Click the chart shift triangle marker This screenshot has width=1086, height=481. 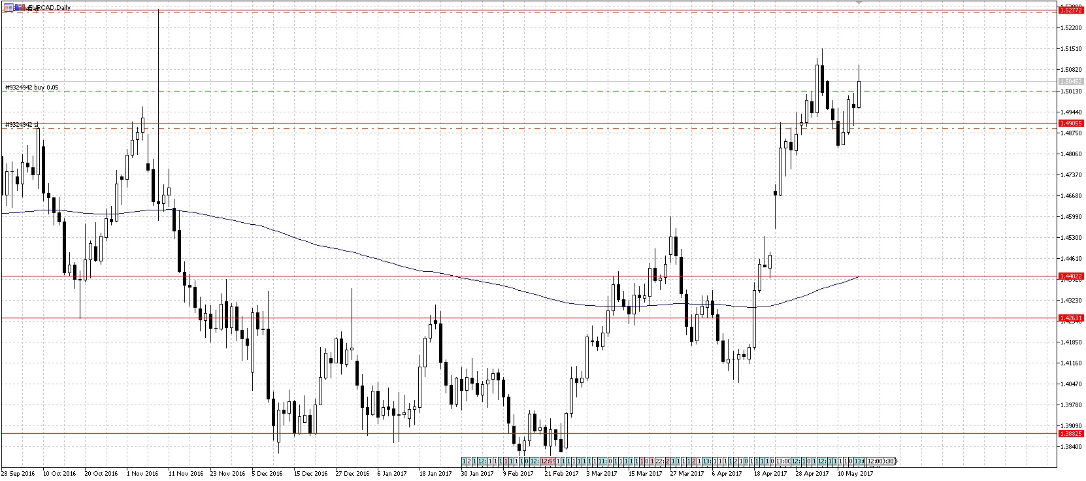859,3
